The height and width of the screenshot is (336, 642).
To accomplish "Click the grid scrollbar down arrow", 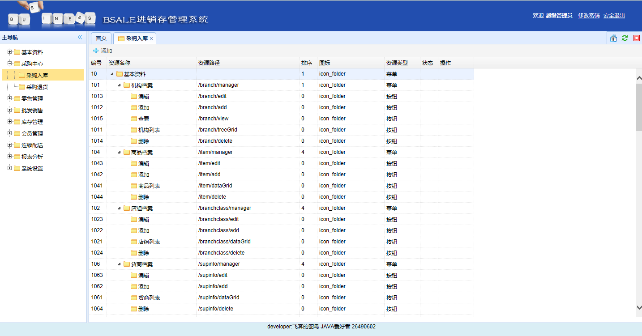I will pos(639,307).
